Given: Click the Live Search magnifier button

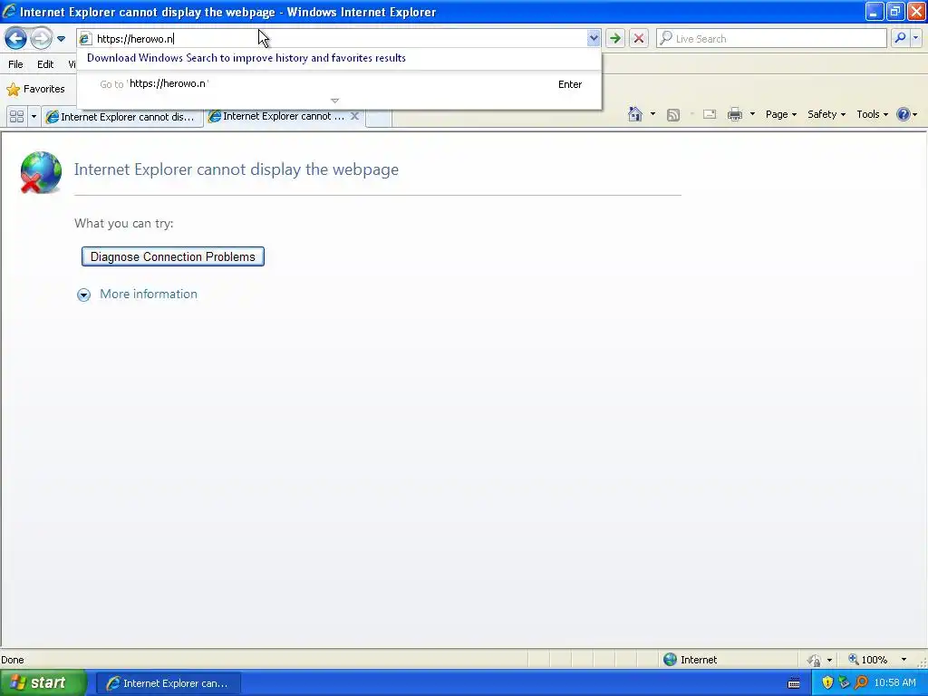Looking at the screenshot, I should (x=900, y=38).
